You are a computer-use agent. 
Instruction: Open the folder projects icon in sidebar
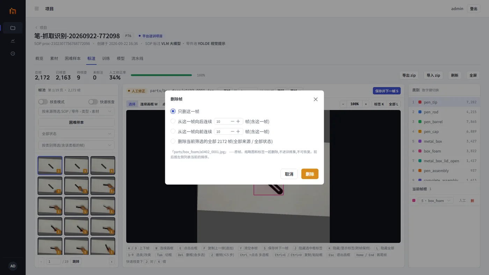(x=13, y=28)
